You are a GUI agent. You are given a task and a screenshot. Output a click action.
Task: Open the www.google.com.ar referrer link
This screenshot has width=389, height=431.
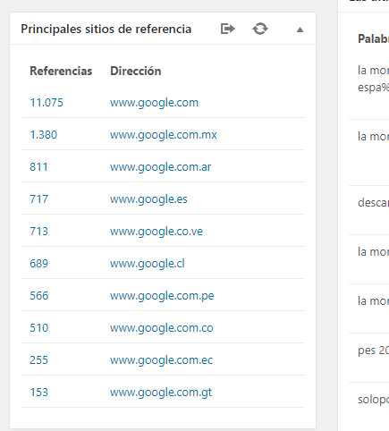click(160, 167)
